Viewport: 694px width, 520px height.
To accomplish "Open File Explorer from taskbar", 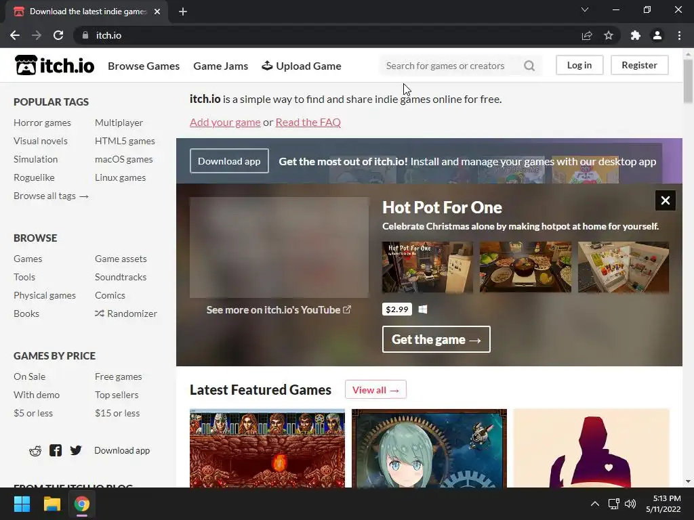I will [52, 504].
